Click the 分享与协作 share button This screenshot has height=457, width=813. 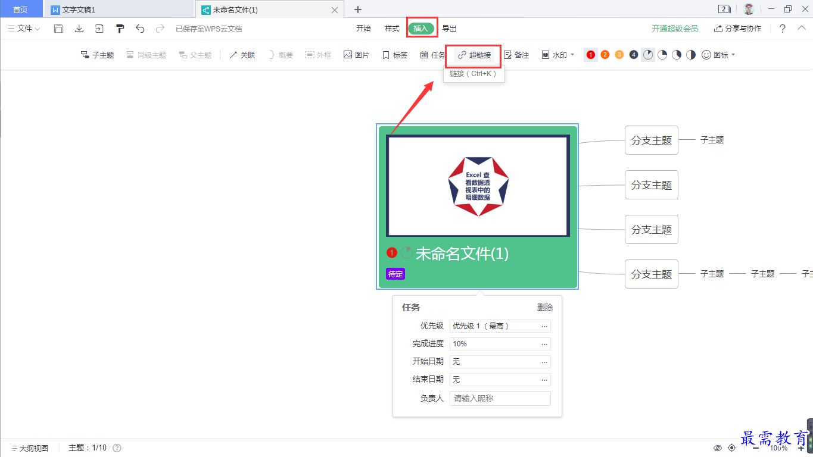point(737,29)
